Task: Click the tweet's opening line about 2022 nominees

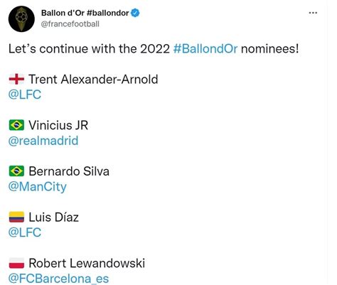Action: 154,49
